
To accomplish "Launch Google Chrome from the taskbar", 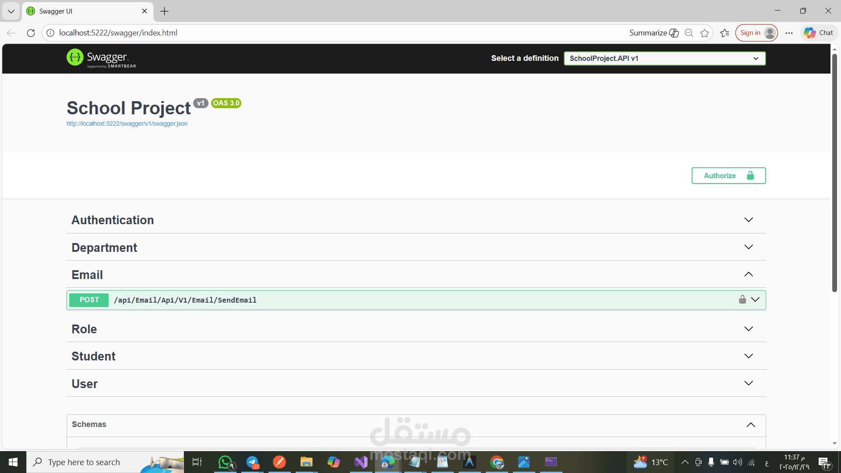I will coord(497,462).
